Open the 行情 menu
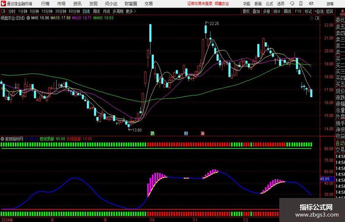The width and height of the screenshot is (345, 222). coord(45,4)
